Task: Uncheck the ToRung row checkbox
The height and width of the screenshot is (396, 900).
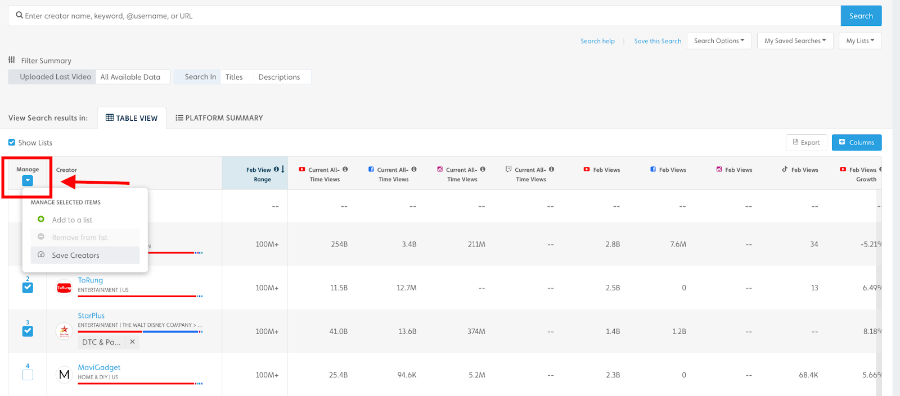Action: pyautogui.click(x=28, y=288)
